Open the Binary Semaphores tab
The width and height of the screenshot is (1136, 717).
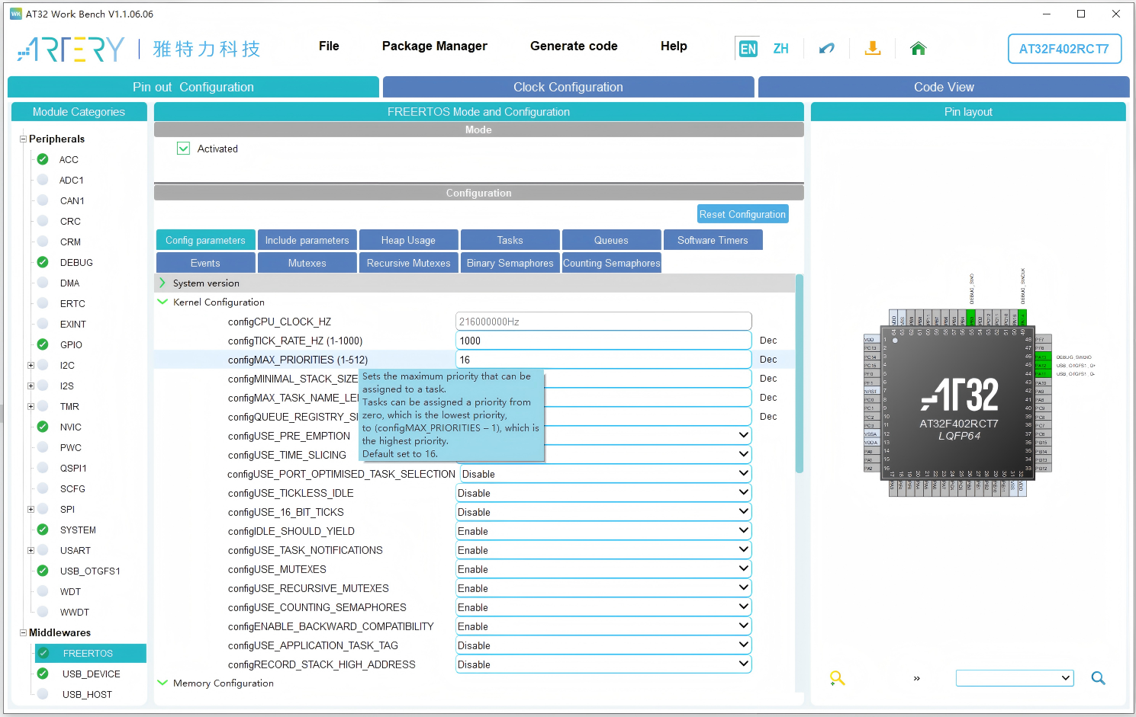pos(510,263)
